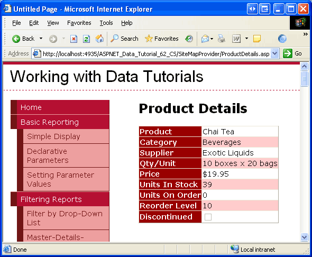Open the History toolbar icon
The width and height of the screenshot is (312, 257).
click(x=189, y=39)
